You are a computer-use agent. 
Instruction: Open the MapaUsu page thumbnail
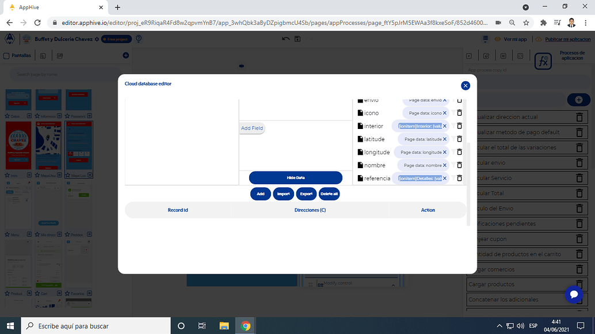pos(48,145)
